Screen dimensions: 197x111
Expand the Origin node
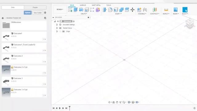[x=57, y=31]
